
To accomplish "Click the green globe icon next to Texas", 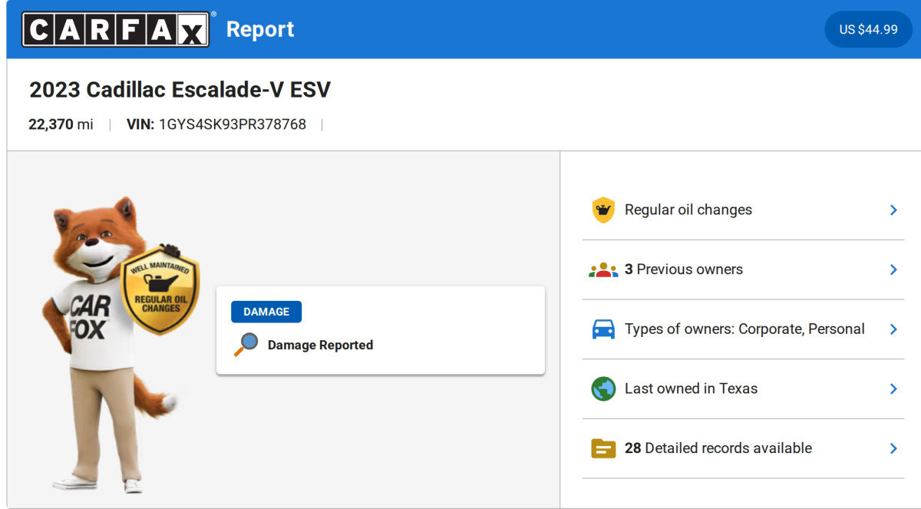I will tap(604, 388).
